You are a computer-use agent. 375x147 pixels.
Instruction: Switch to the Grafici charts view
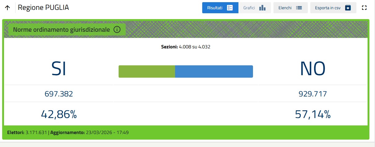(254, 8)
